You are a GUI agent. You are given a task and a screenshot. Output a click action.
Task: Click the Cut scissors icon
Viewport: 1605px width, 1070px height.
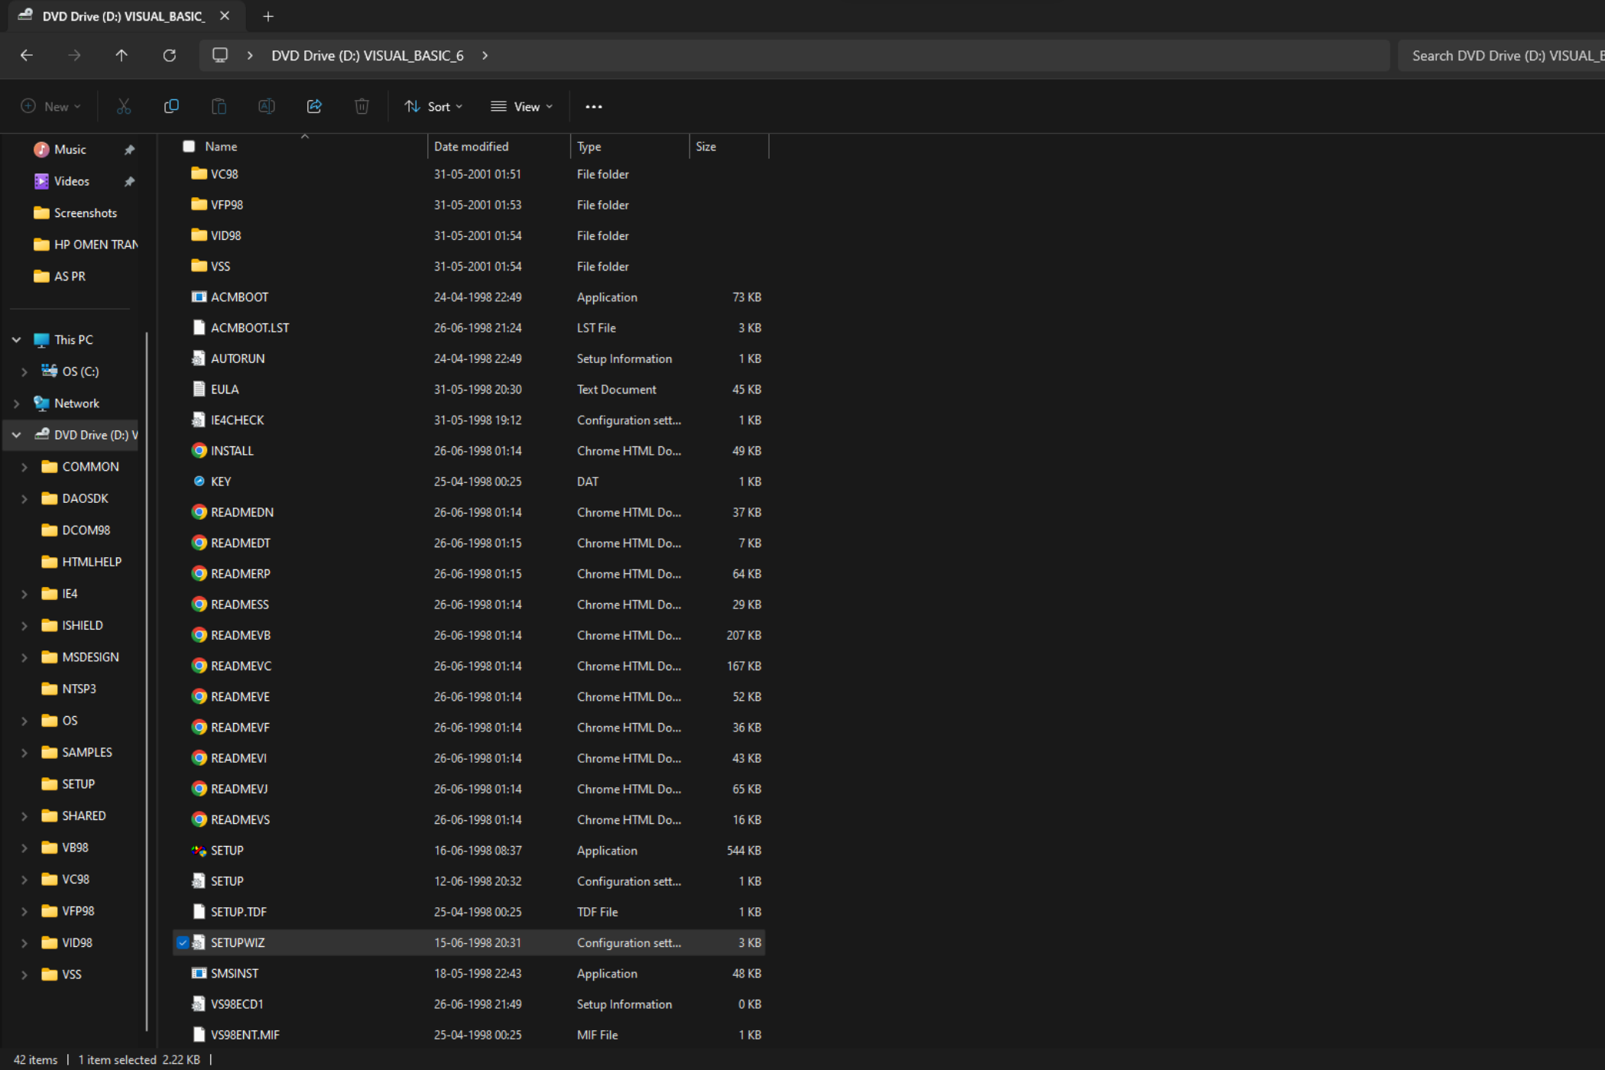pos(124,106)
